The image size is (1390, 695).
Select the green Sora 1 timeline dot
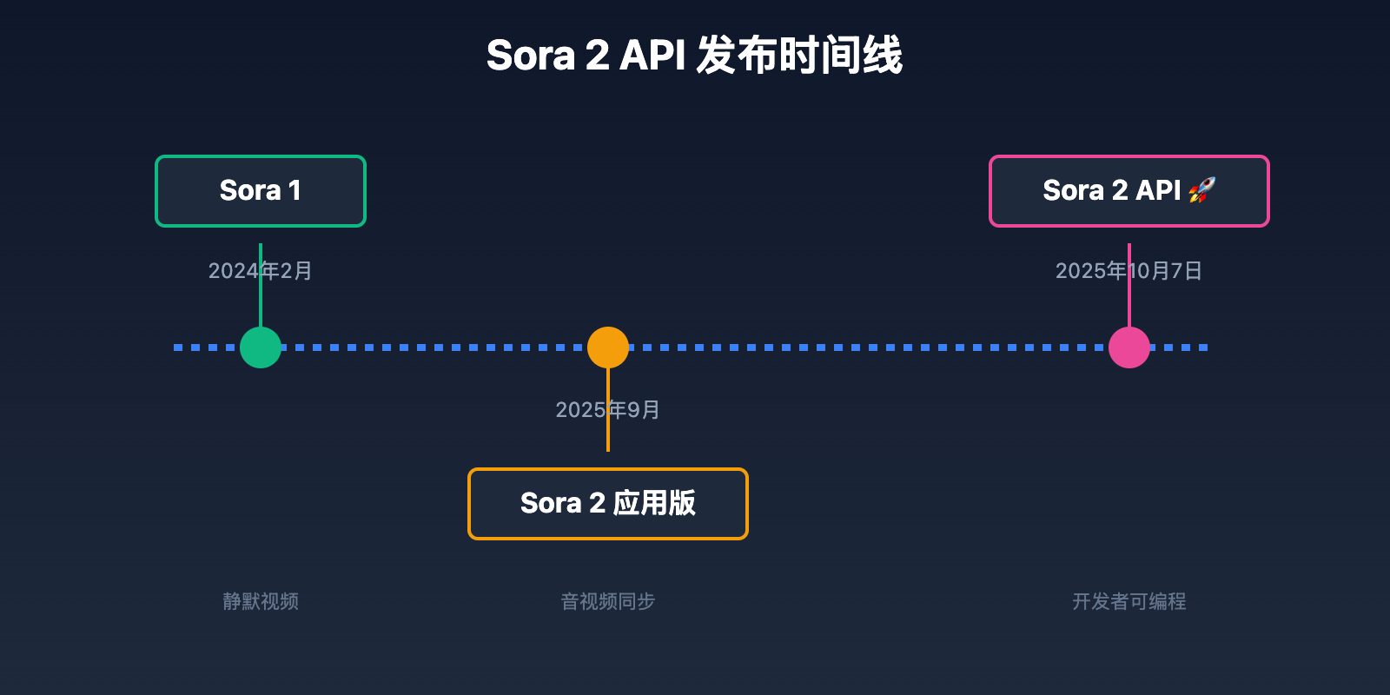[x=261, y=347]
